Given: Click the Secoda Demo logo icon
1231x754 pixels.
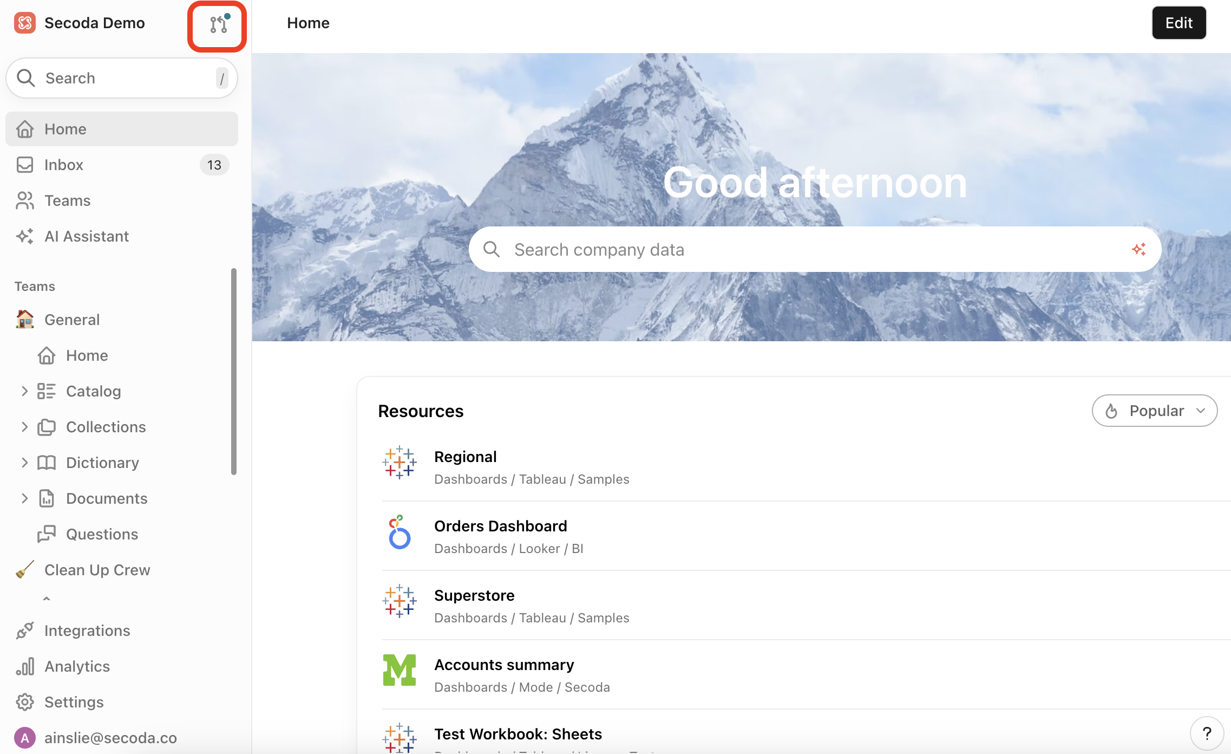Looking at the screenshot, I should click(25, 23).
